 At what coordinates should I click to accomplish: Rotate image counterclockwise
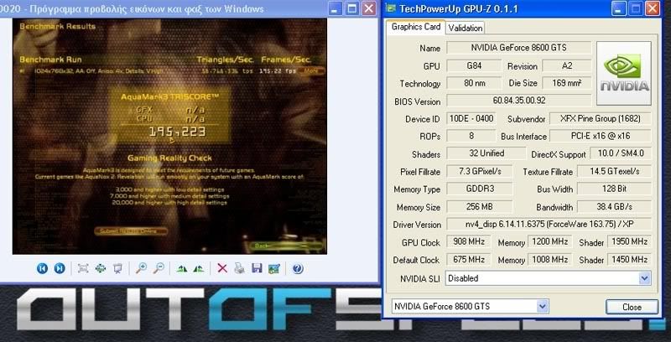(199, 269)
